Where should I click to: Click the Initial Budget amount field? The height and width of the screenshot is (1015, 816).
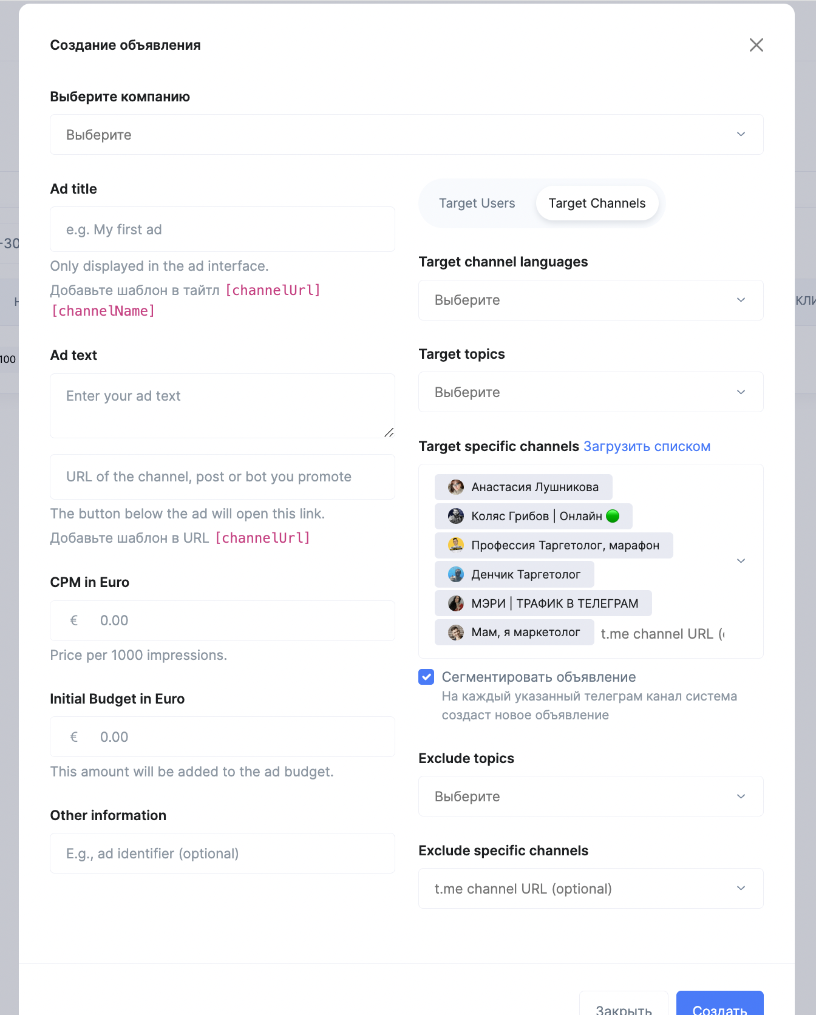(x=243, y=737)
